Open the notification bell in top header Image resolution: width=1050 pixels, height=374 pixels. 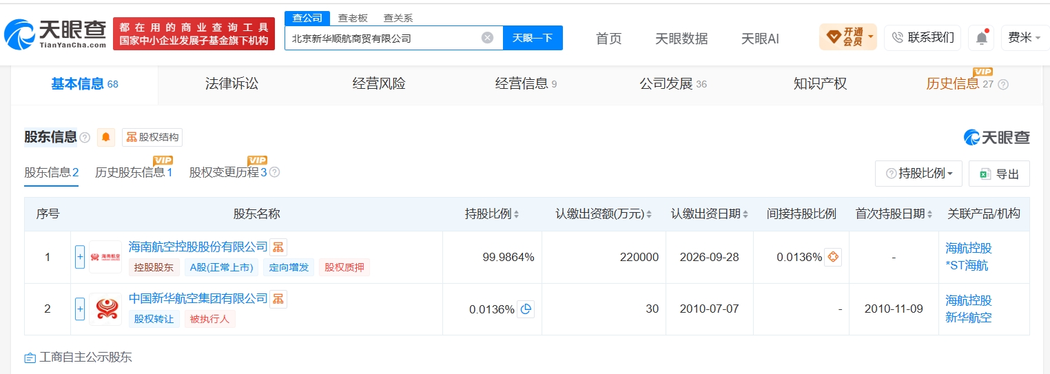[x=982, y=38]
